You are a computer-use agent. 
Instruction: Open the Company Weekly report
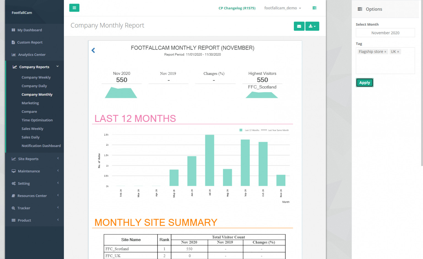coord(36,77)
